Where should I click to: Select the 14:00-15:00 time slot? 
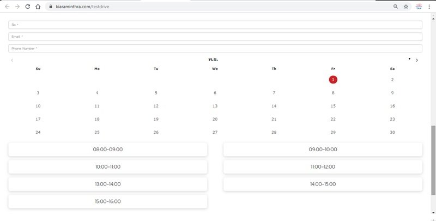pos(323,184)
